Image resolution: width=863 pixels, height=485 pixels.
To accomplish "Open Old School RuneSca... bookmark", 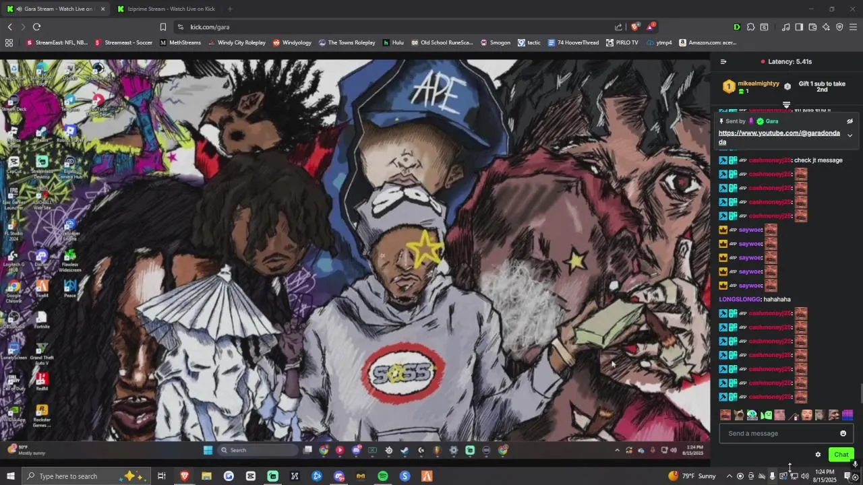I will (442, 42).
